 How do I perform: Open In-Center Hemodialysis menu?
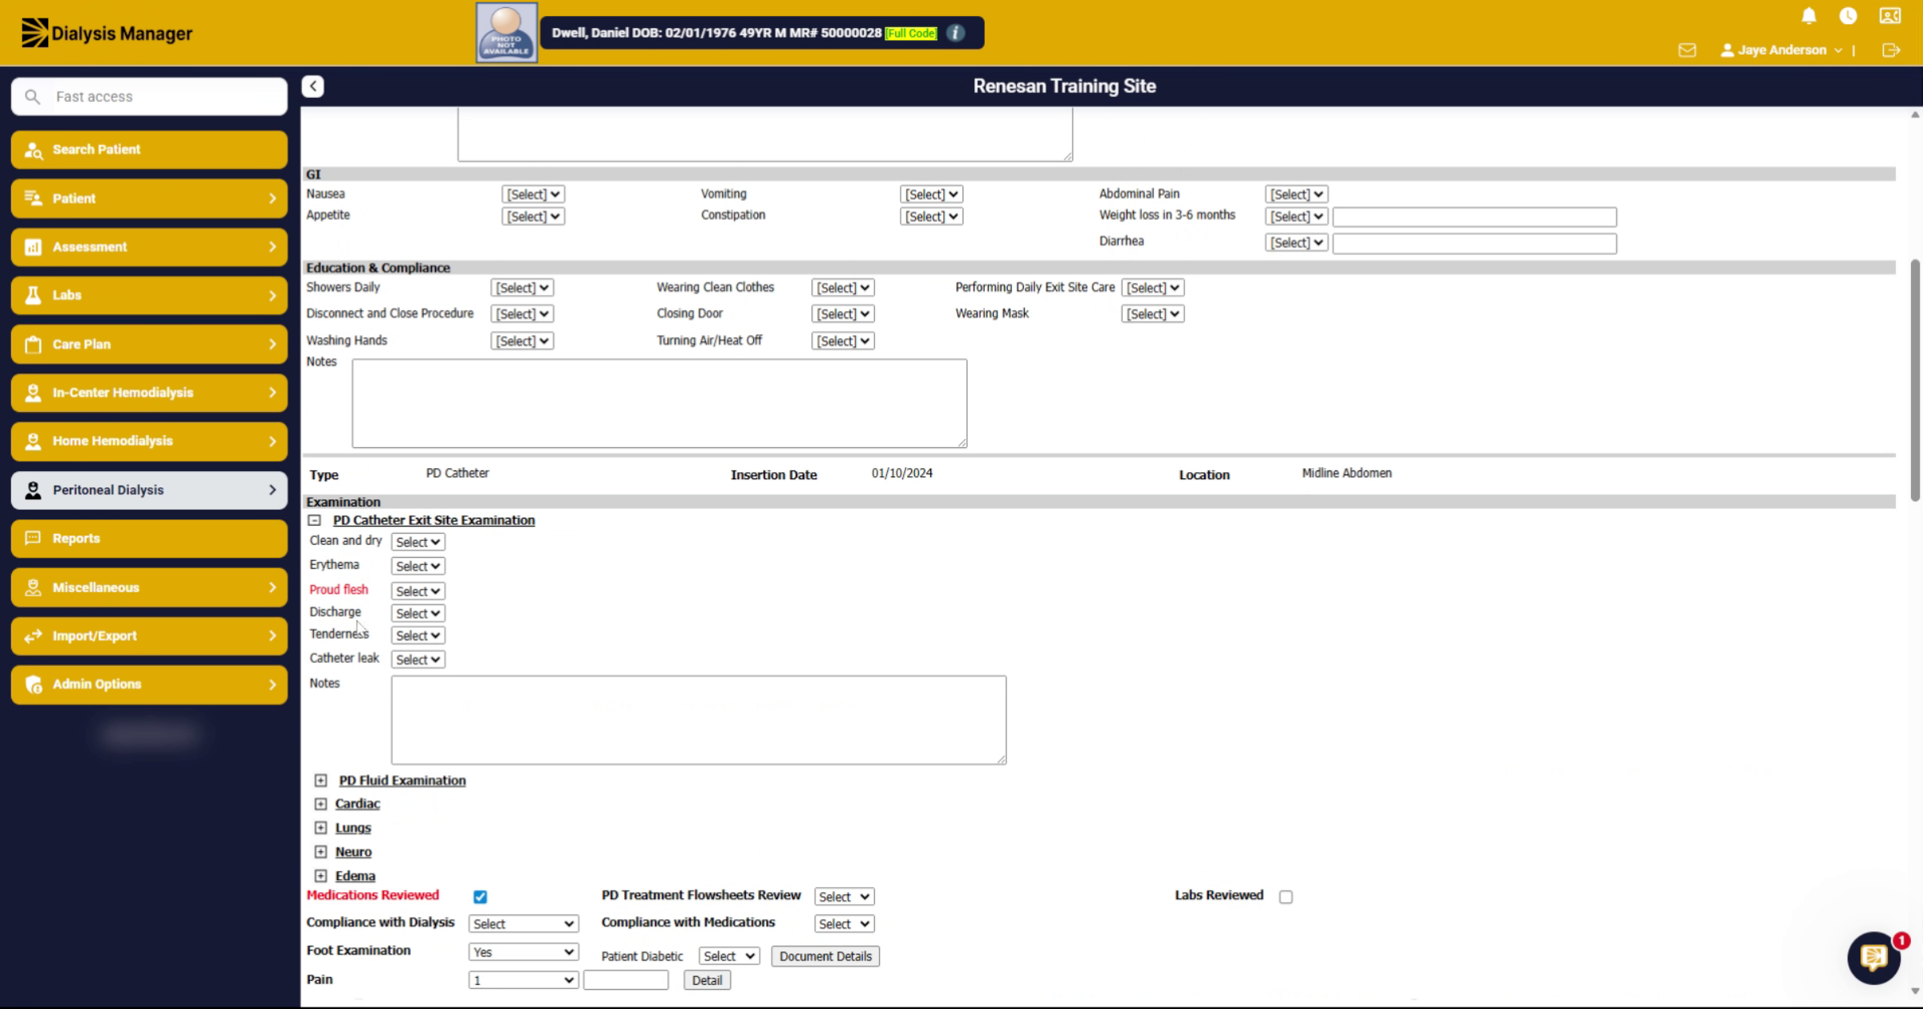coord(149,393)
